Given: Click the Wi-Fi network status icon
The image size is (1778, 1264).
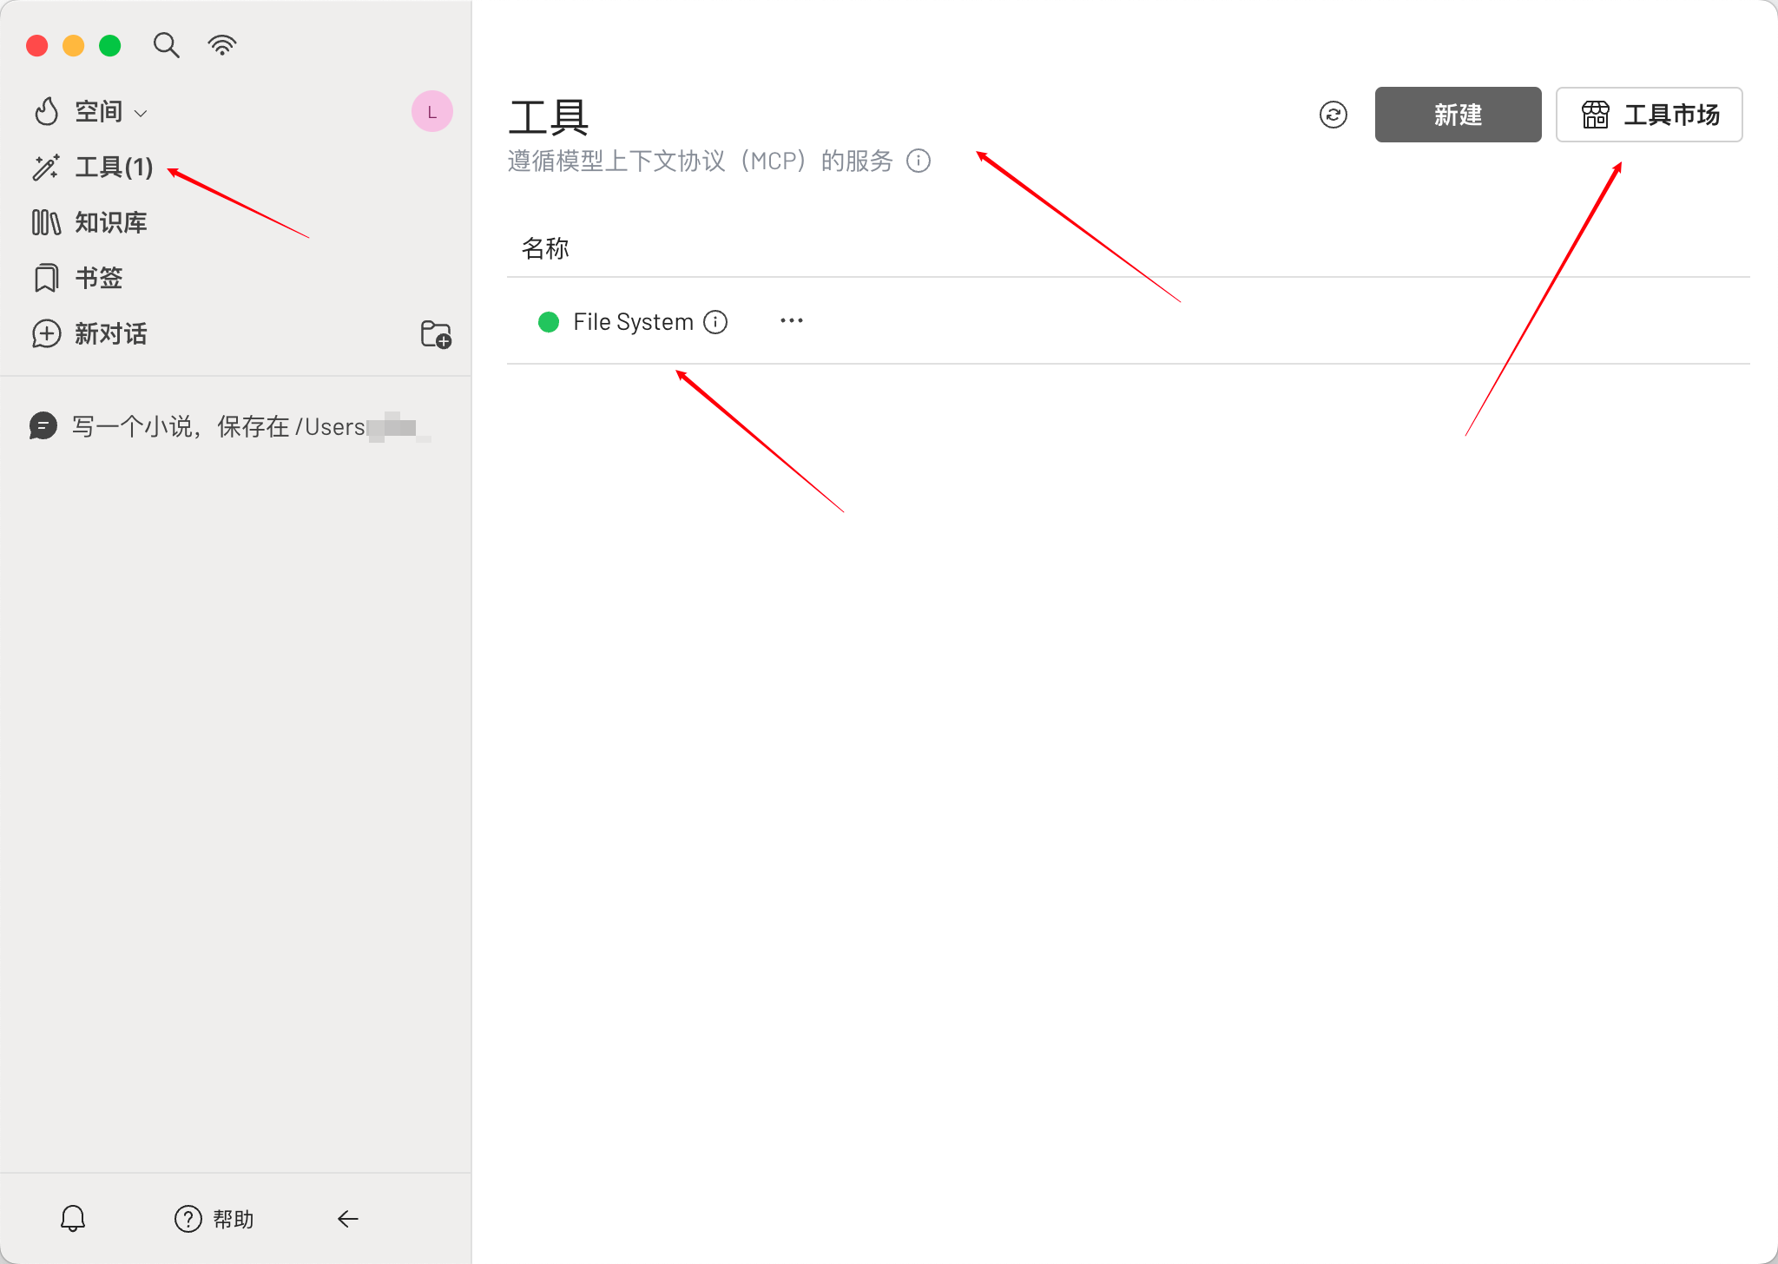Looking at the screenshot, I should (x=222, y=45).
